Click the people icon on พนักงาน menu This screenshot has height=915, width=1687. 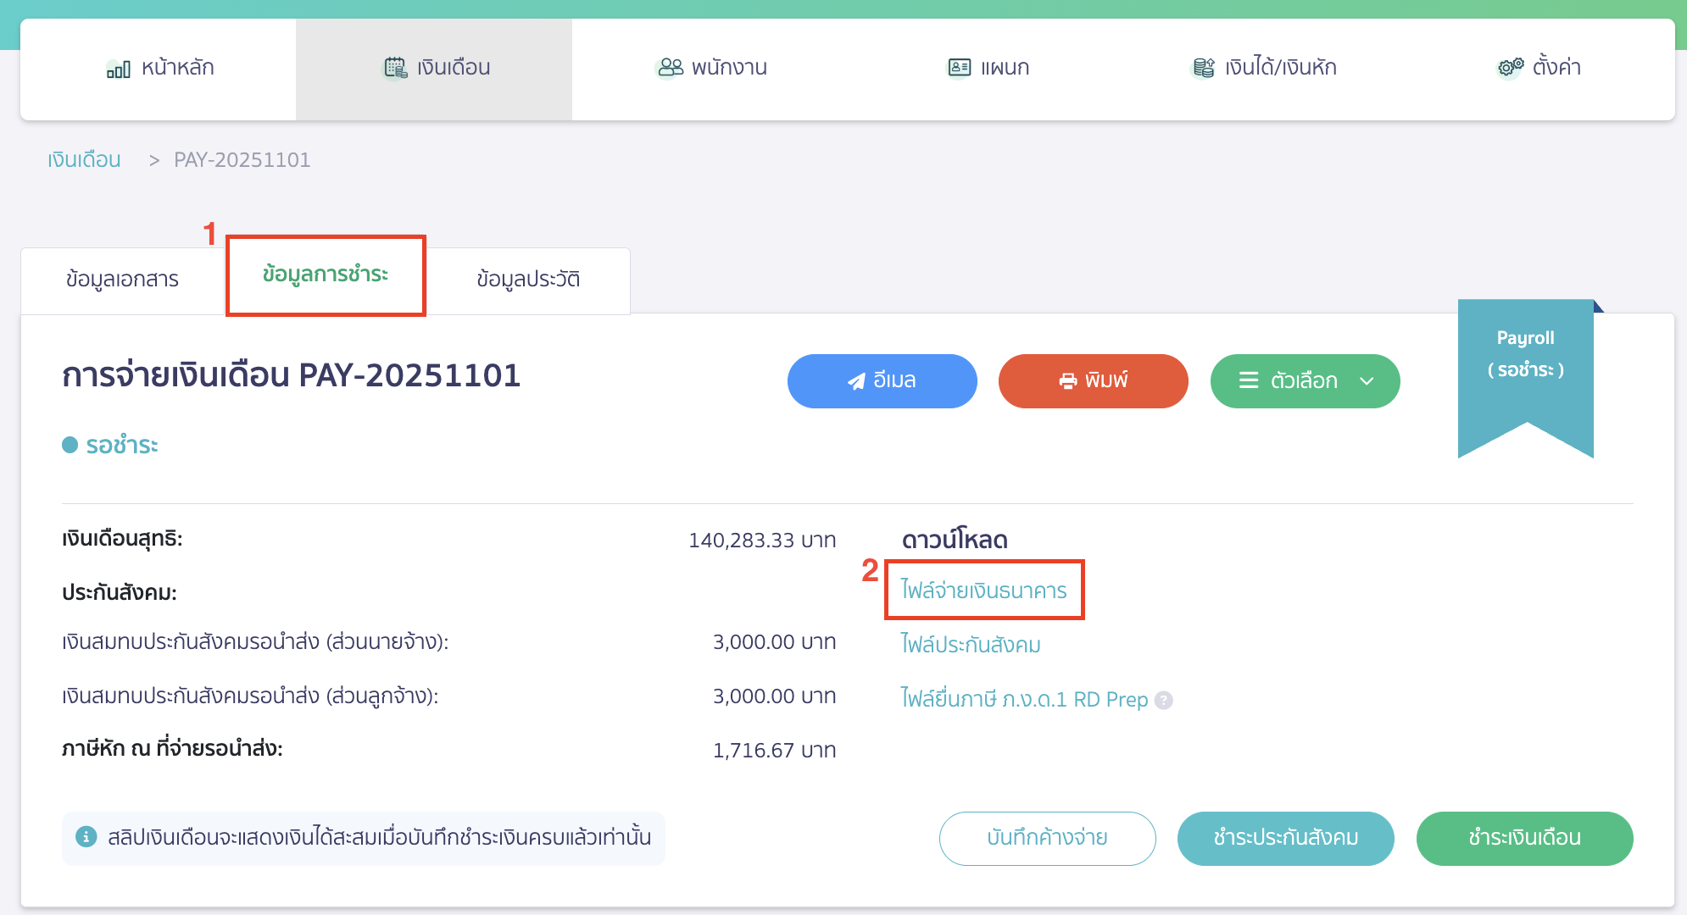(670, 66)
